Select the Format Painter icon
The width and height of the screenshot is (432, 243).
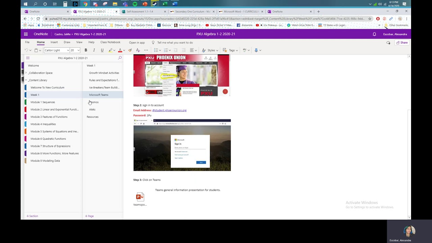point(130,50)
